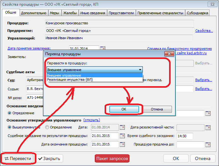Open the Жалобы tab

[x=69, y=13]
